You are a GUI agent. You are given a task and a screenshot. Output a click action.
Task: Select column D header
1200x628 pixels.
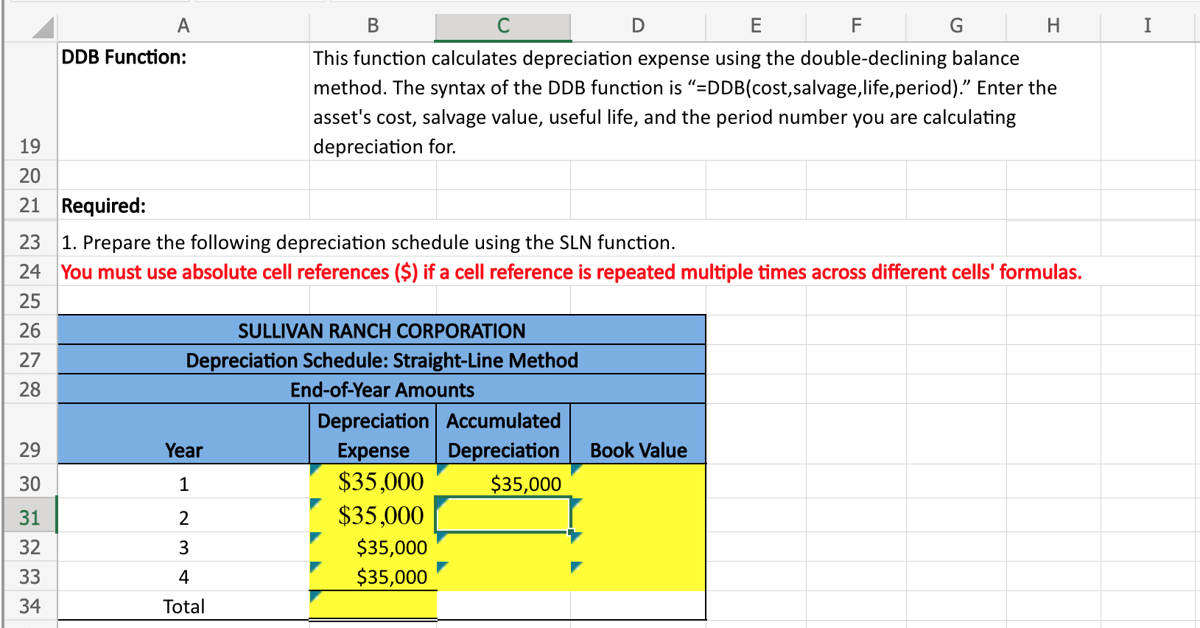(638, 26)
